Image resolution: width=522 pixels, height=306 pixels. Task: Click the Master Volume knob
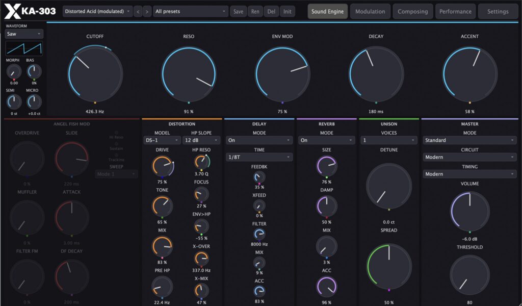[469, 212]
